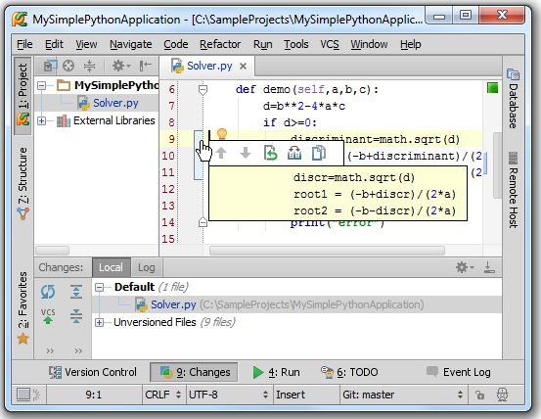Click the rollback change icon in popup

tap(270, 153)
